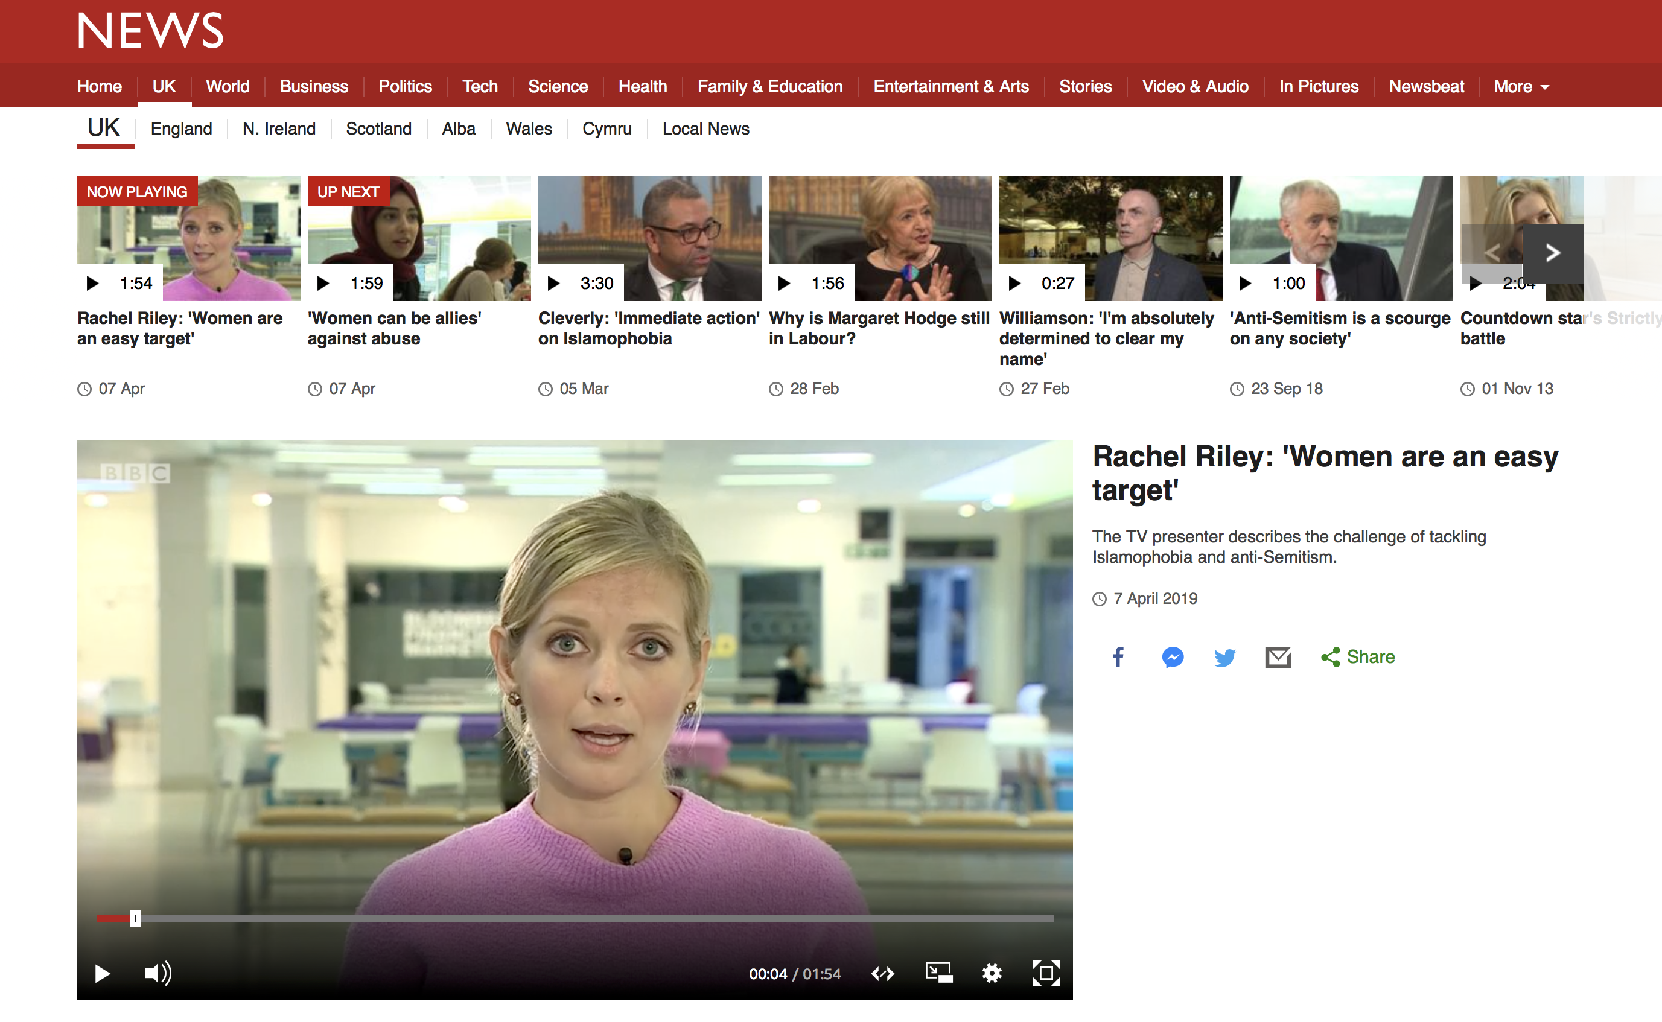The image size is (1662, 1022).
Task: Click "'Women can be allies' against abuse" headline
Action: point(394,328)
